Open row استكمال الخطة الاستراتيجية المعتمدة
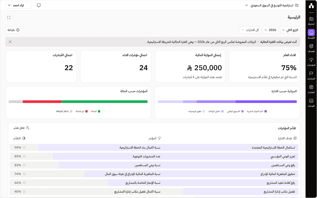317x198 pixels. (x=154, y=148)
